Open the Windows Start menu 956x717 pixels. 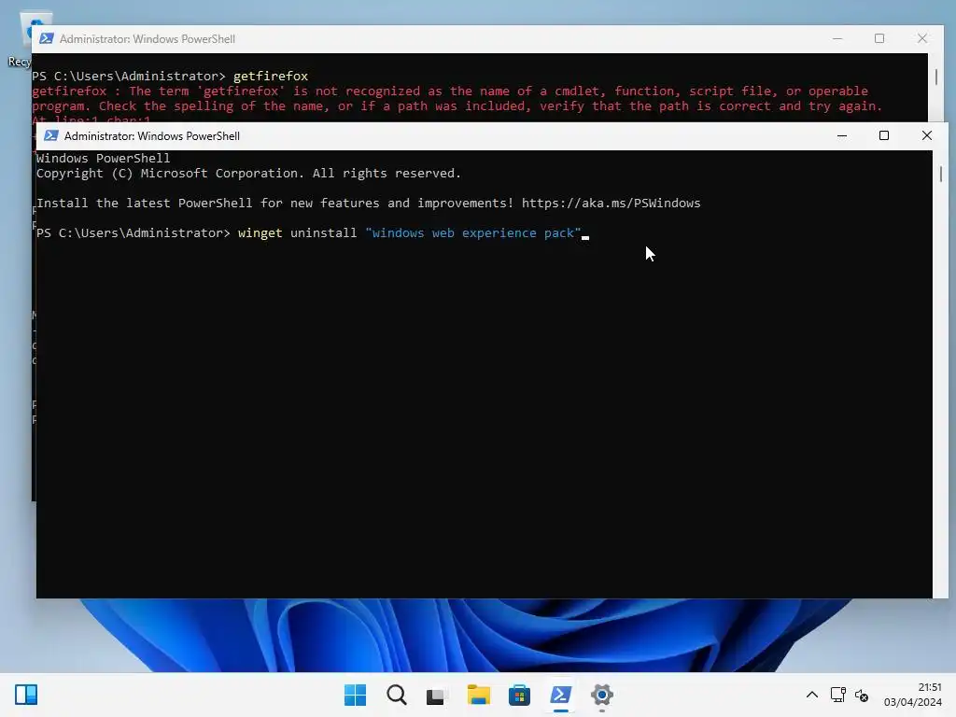point(355,695)
